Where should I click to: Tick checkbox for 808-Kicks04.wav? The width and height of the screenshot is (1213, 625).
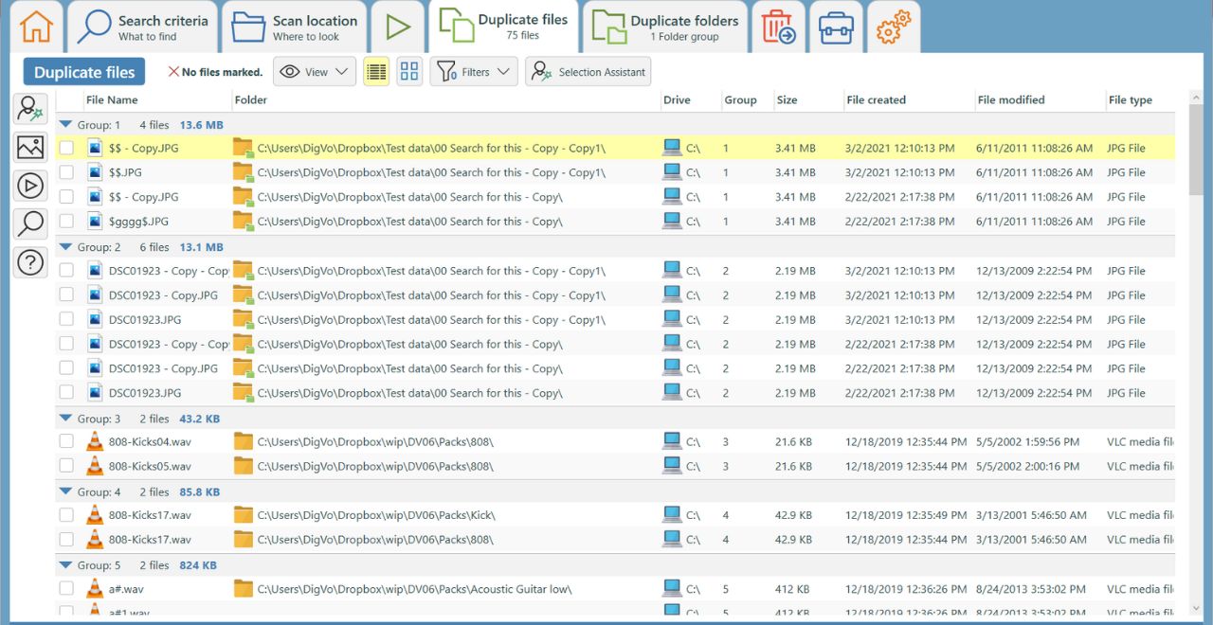(x=66, y=441)
